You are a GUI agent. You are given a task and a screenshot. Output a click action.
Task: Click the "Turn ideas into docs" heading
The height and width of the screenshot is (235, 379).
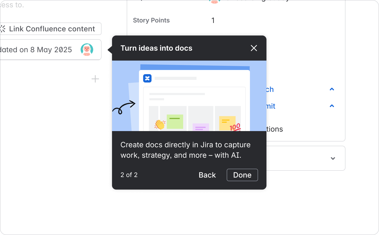(x=157, y=48)
